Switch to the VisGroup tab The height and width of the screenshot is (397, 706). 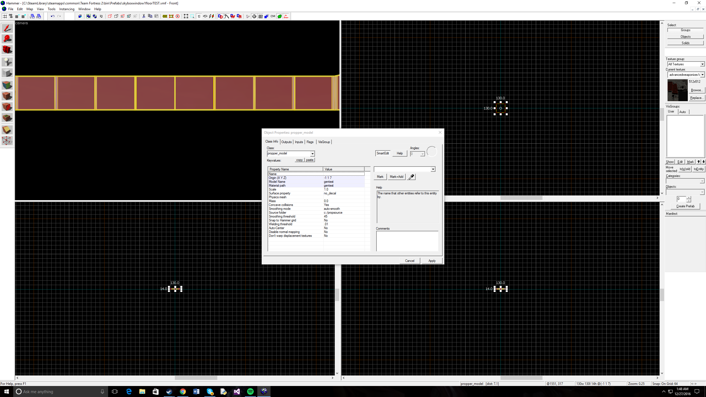point(324,142)
